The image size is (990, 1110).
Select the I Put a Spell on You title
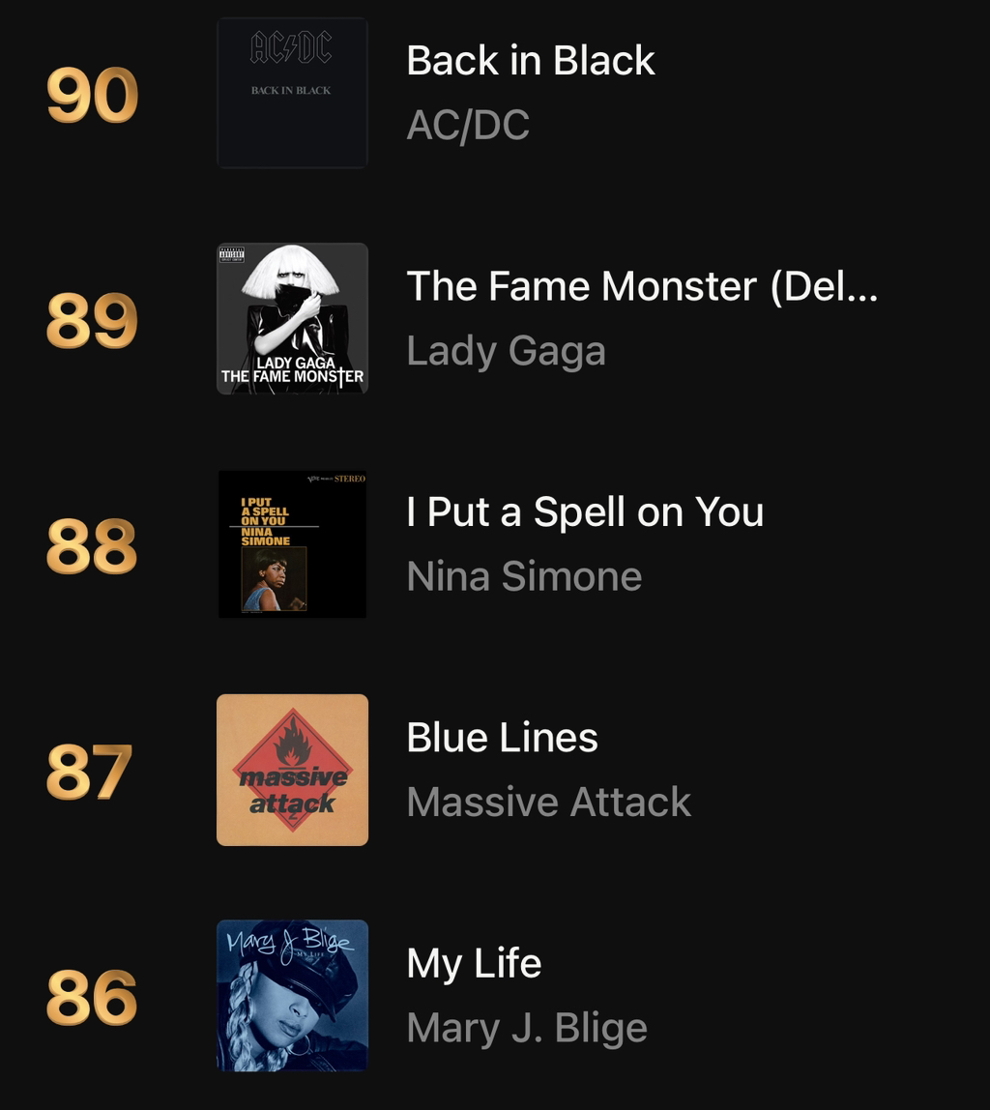585,511
